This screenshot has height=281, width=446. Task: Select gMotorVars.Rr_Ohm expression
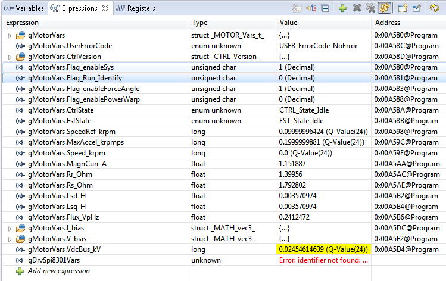tap(60, 174)
